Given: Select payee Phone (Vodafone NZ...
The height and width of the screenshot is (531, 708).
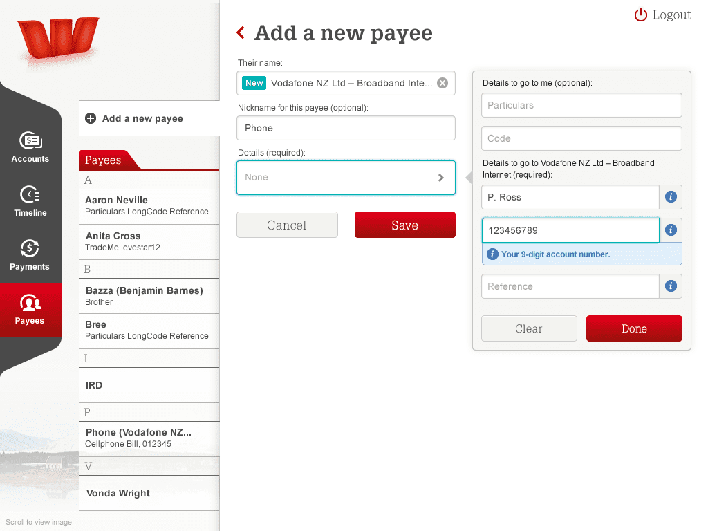Looking at the screenshot, I should click(x=149, y=439).
